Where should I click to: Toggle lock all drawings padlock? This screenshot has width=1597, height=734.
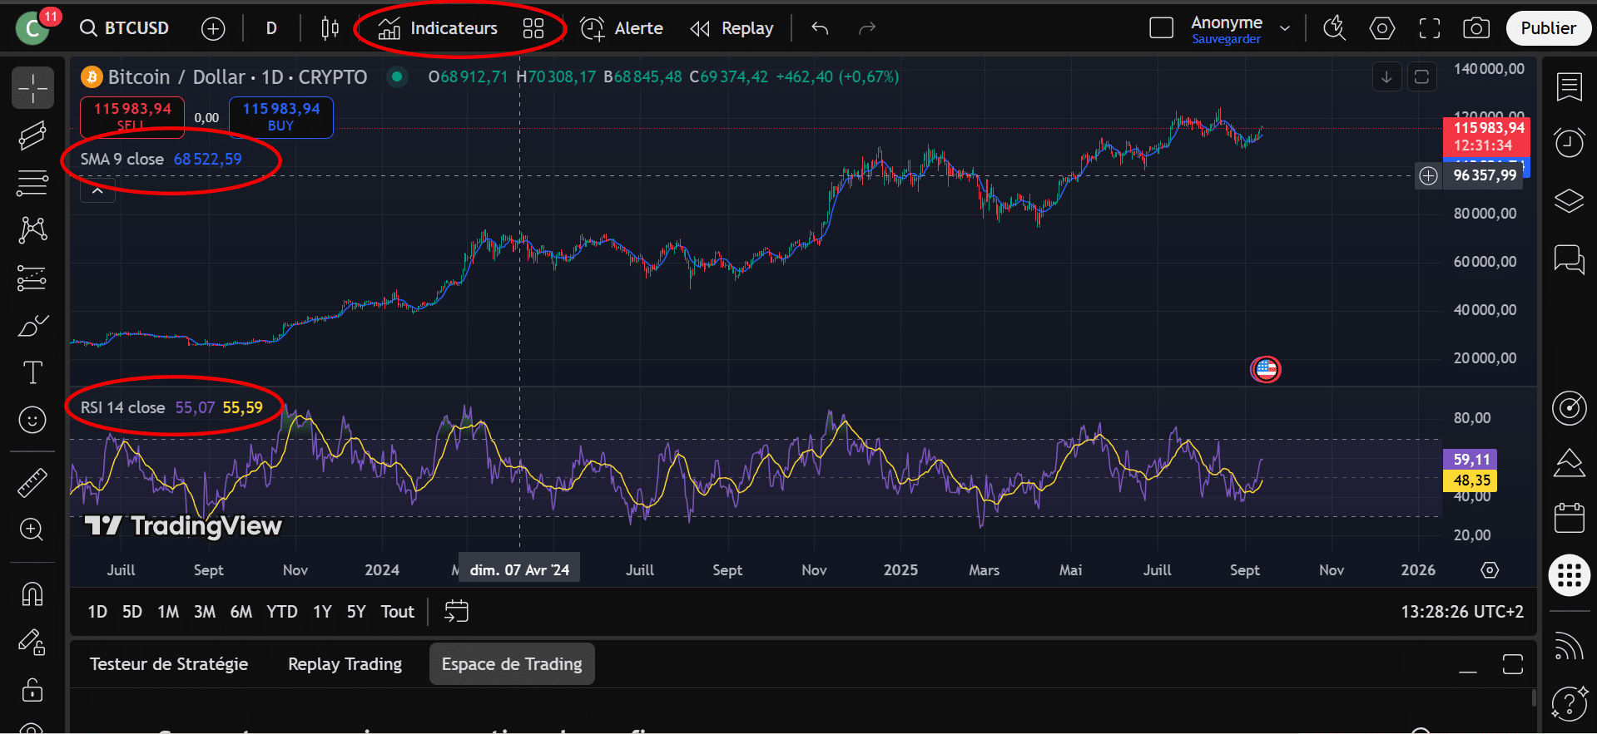coord(32,690)
